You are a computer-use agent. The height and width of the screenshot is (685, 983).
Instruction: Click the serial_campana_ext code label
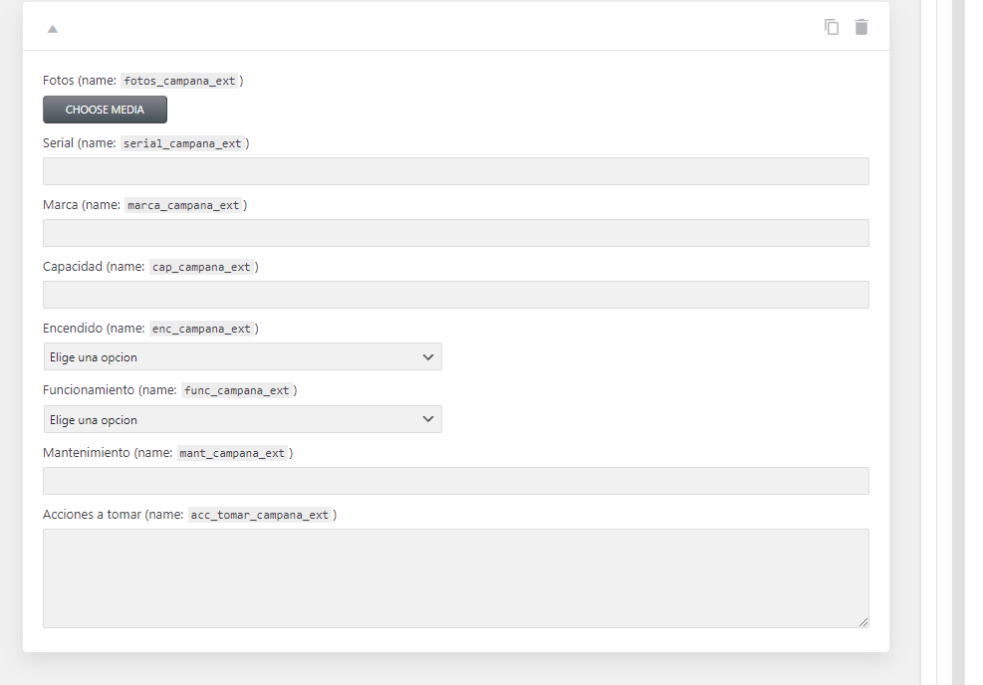point(183,143)
